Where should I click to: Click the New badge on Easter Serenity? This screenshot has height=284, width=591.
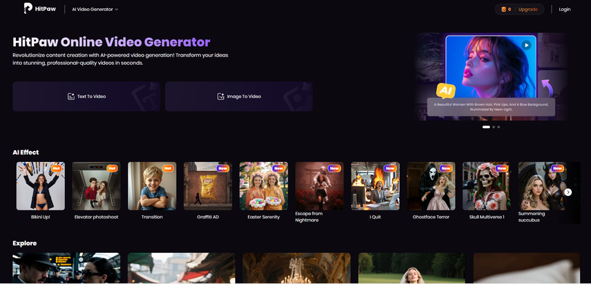[279, 168]
